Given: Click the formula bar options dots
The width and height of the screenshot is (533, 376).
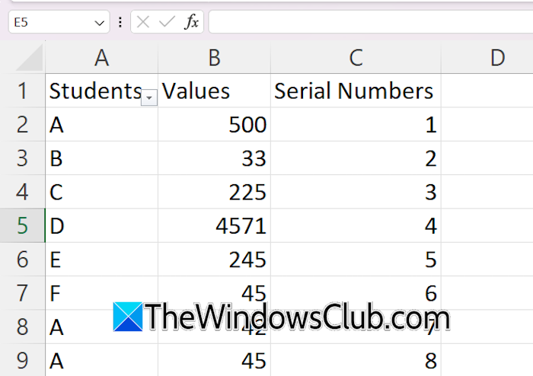Looking at the screenshot, I should pyautogui.click(x=120, y=22).
